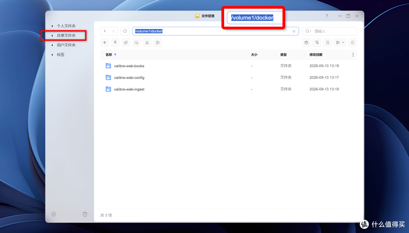
Task: Select calibre-web-config folder name
Action: pos(129,77)
